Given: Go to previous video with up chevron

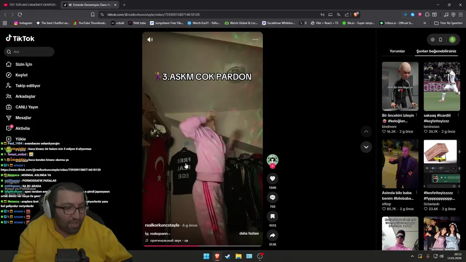Looking at the screenshot, I should coord(366,131).
